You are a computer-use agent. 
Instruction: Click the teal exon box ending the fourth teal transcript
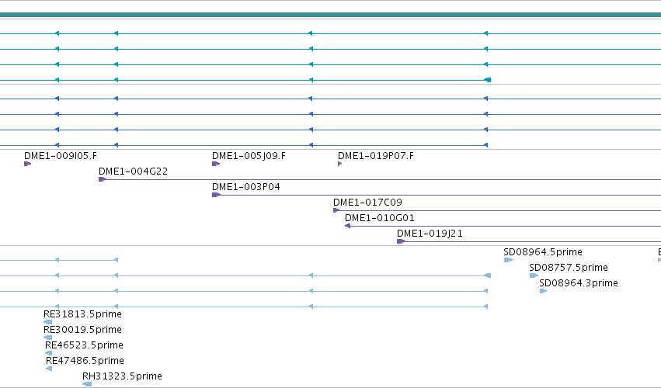[487, 80]
